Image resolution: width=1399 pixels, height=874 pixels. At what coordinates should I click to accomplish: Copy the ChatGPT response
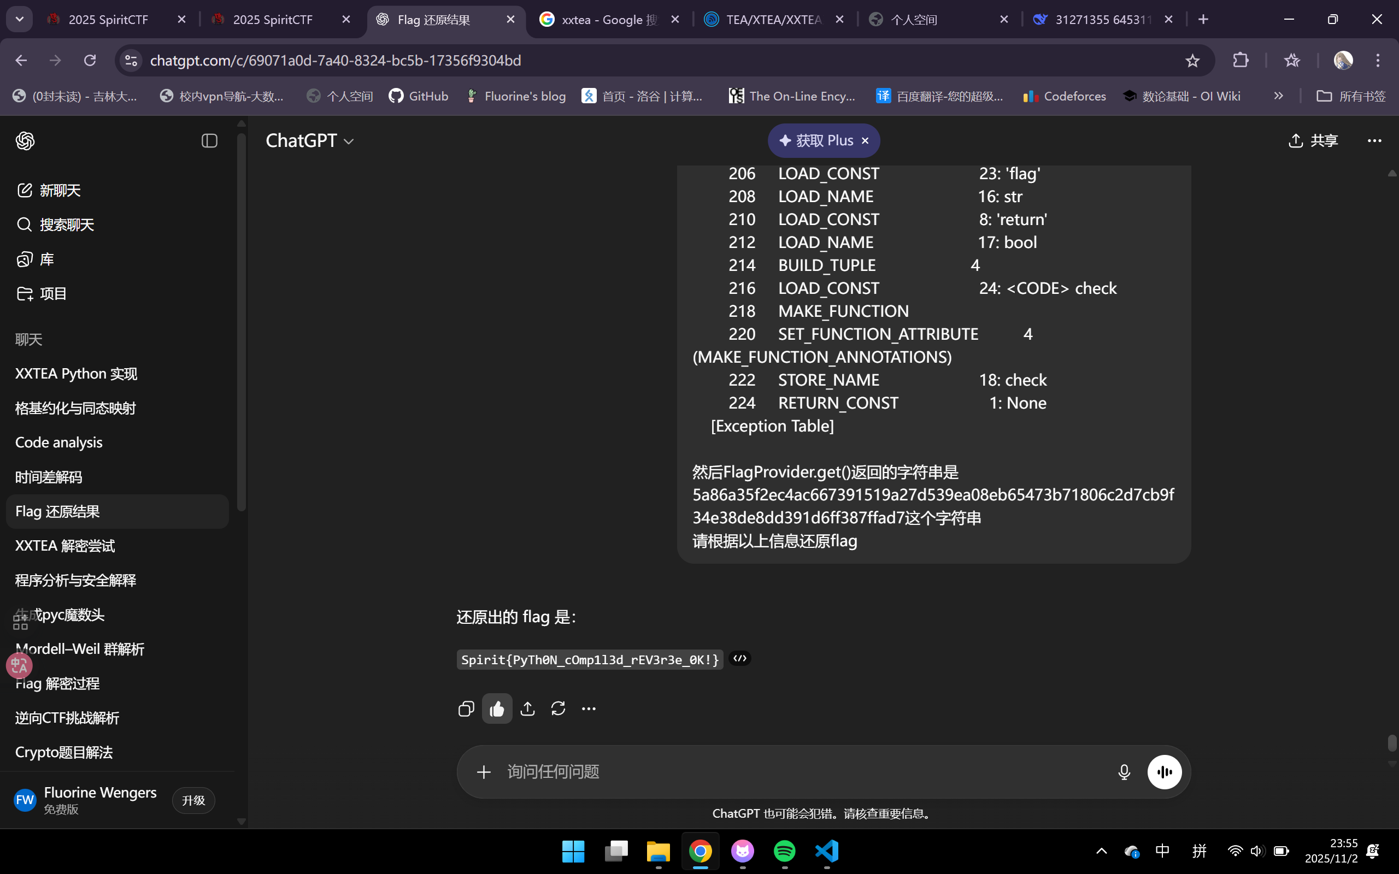(466, 708)
